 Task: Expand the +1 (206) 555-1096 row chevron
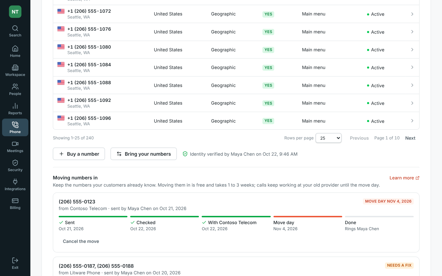pos(412,121)
